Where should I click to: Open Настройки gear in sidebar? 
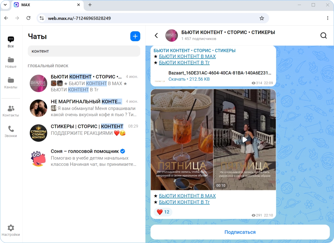(x=11, y=231)
